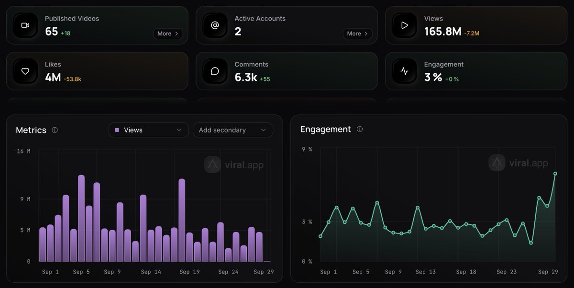574x288 pixels.
Task: Click the 165.8M Views value
Action: click(442, 32)
